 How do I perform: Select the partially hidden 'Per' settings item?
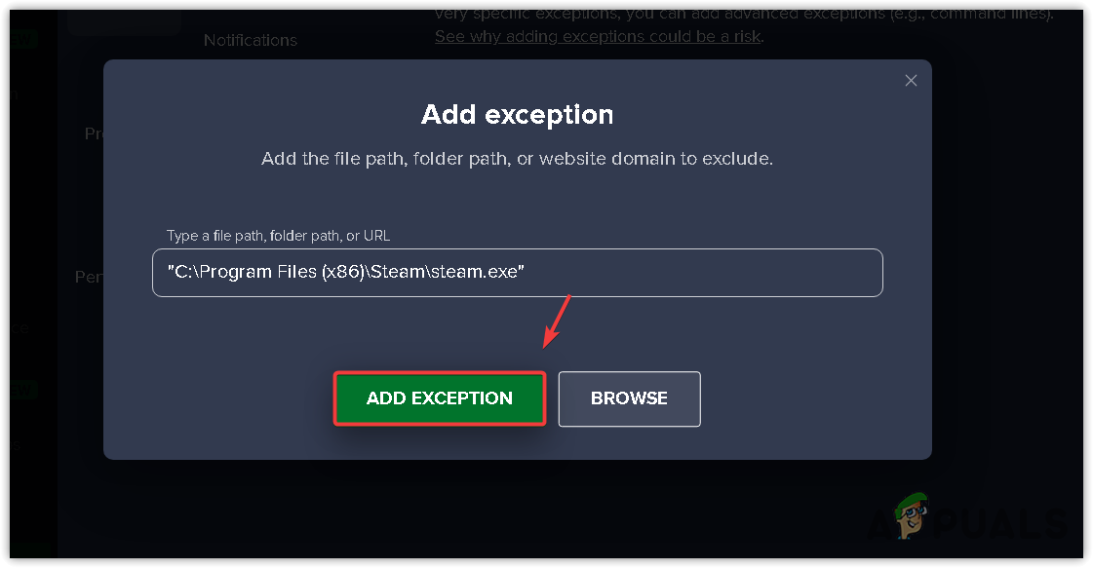pos(89,277)
